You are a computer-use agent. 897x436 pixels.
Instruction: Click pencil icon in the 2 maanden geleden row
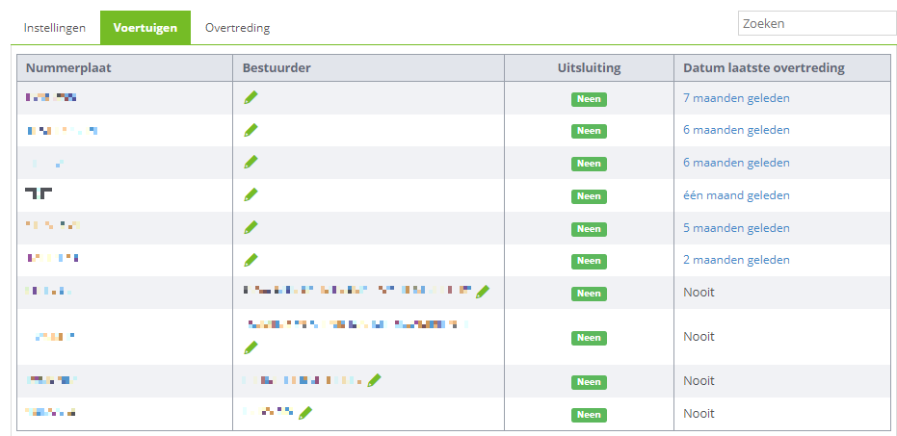251,260
